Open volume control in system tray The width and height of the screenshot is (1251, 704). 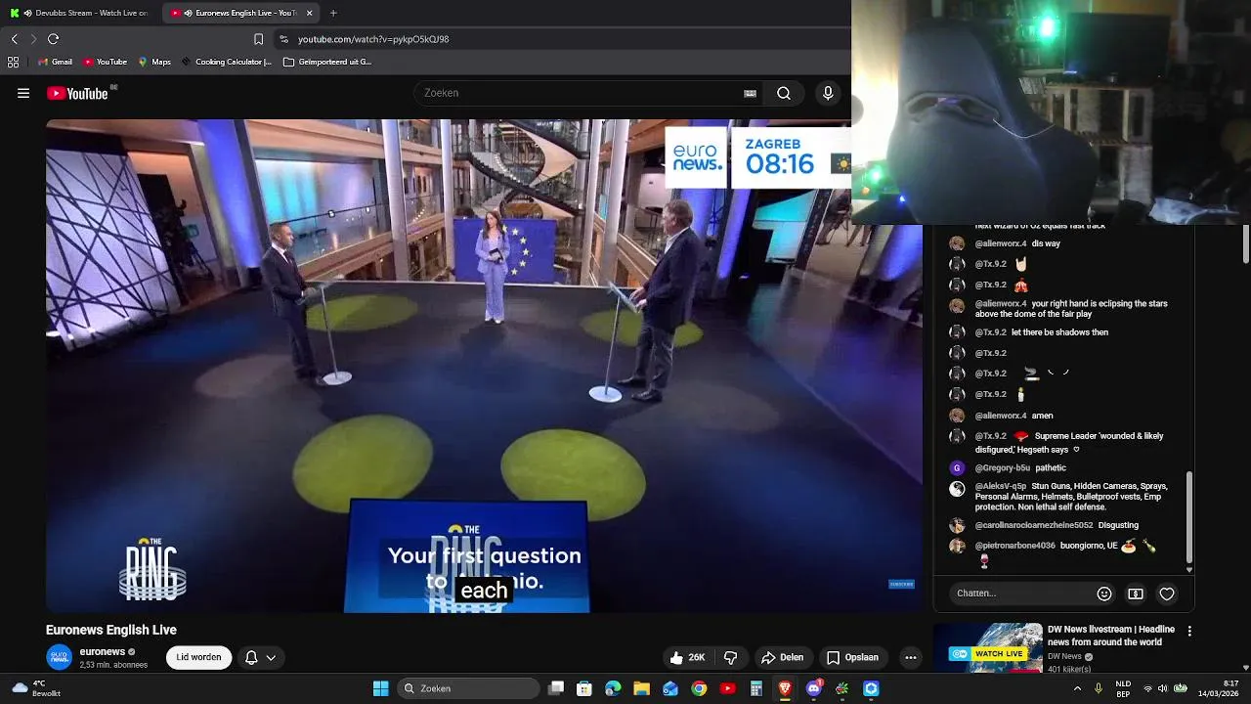1165,688
